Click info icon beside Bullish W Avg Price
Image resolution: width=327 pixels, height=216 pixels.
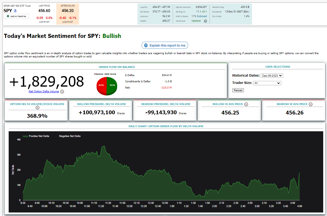pos(246,104)
